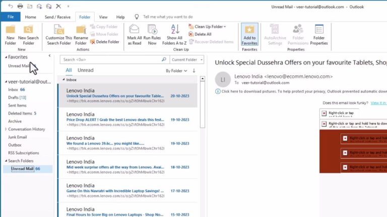The height and width of the screenshot is (217, 387).
Task: Switch to the Send / Receive tab
Action: point(57,17)
